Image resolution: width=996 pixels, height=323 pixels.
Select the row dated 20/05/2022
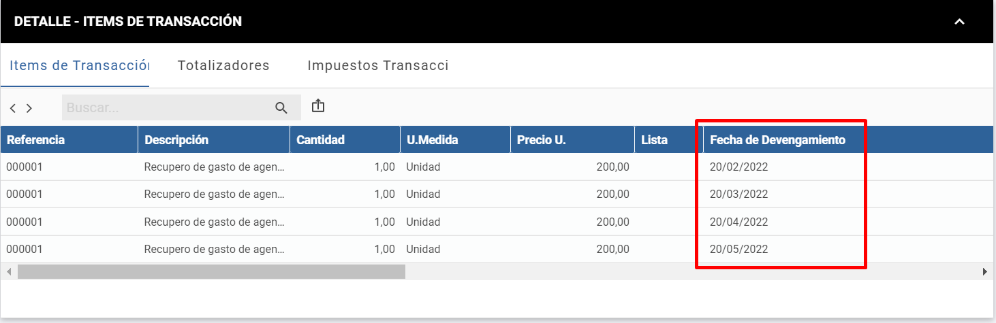click(x=496, y=250)
